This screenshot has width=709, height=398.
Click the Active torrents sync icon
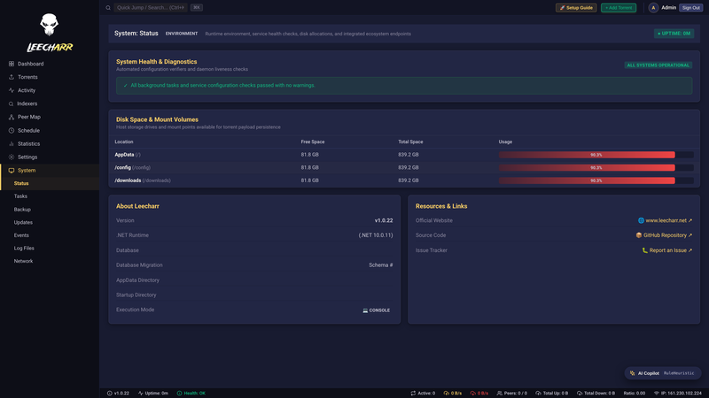coord(413,393)
